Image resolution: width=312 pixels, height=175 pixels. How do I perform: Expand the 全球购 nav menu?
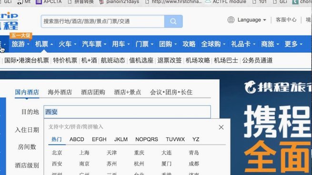[213, 44]
